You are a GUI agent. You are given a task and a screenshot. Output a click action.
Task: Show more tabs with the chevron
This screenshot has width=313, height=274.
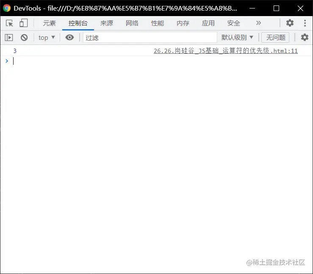(x=258, y=23)
